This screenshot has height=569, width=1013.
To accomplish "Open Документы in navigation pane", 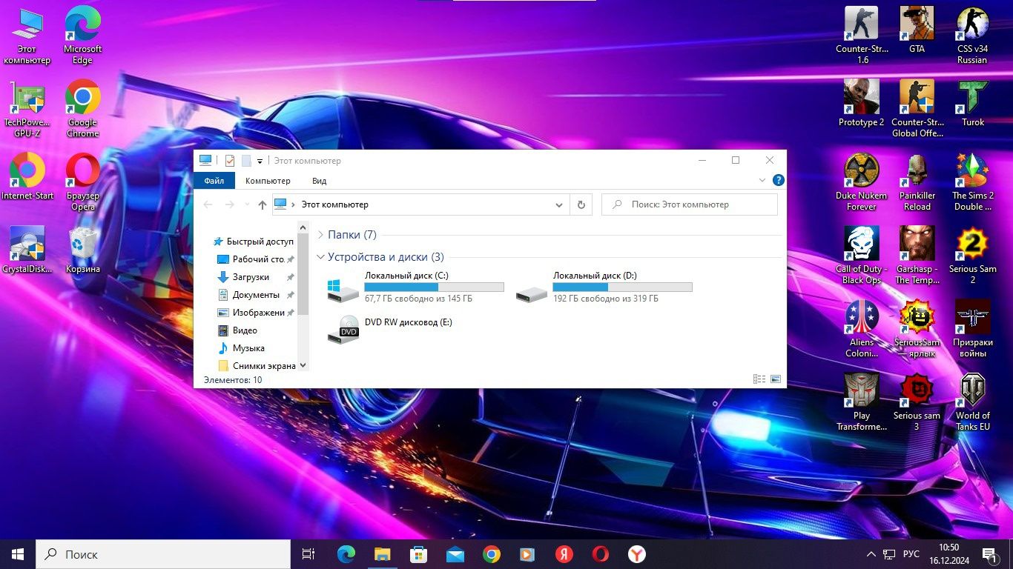I will pos(256,295).
